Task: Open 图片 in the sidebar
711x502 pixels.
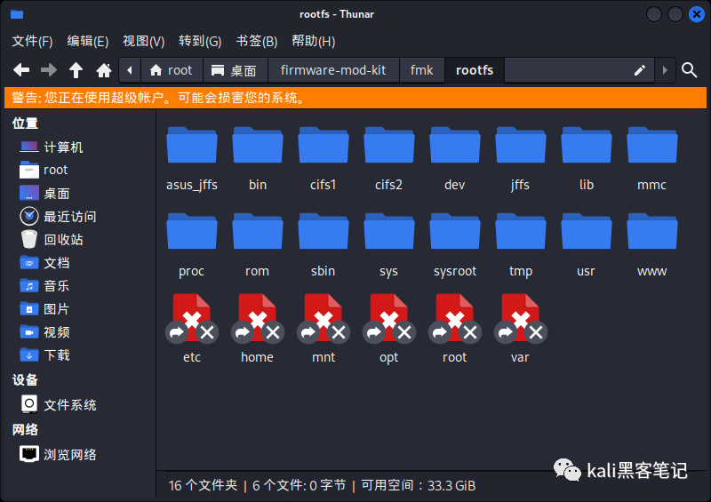Action: 44,309
